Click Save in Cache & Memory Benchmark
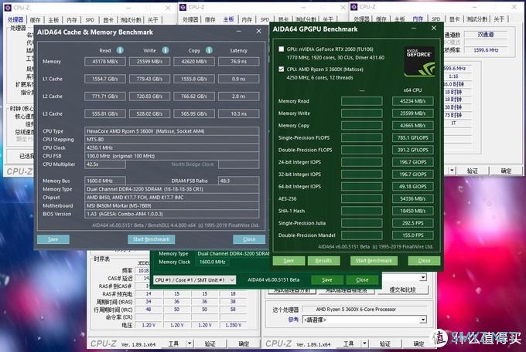 (x=53, y=239)
